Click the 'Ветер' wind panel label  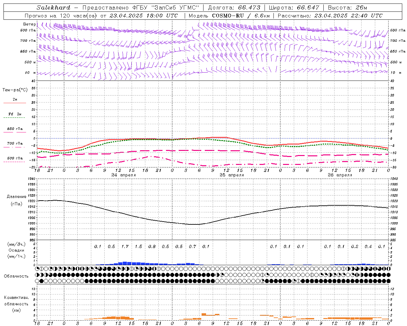[x=30, y=24]
